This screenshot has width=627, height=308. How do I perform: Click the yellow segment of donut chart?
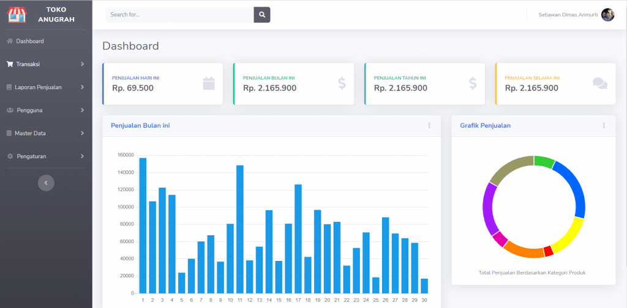569,237
